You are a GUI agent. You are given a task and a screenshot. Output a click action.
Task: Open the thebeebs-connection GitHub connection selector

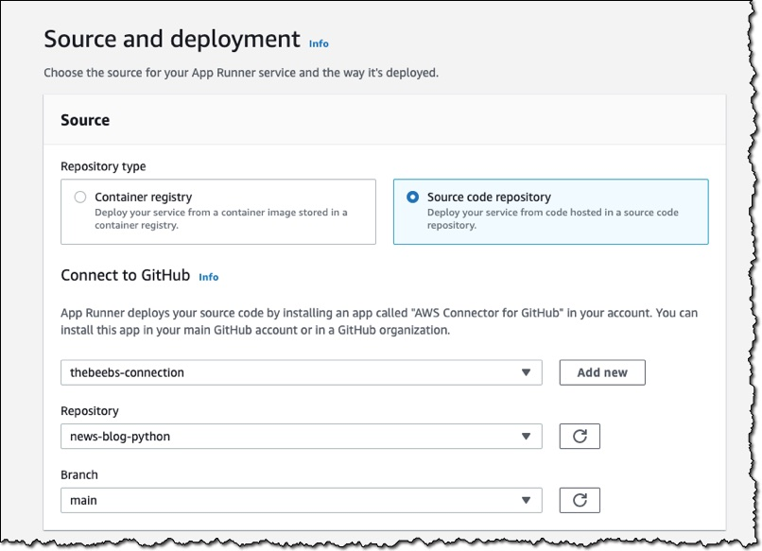tap(302, 372)
